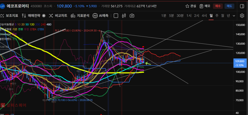Select the 일 daily timeframe
The width and height of the screenshot is (248, 115).
211,16
